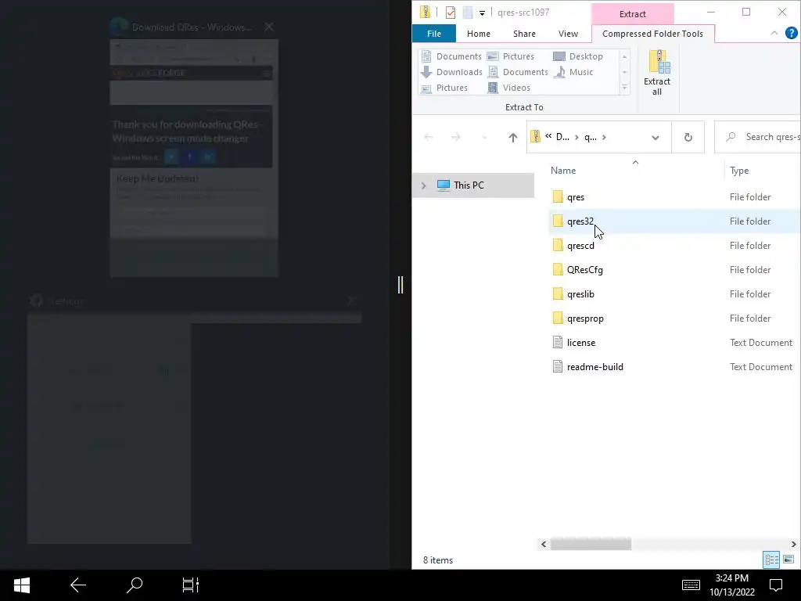Choose the first Documents extract location in the gallery

coord(451,56)
